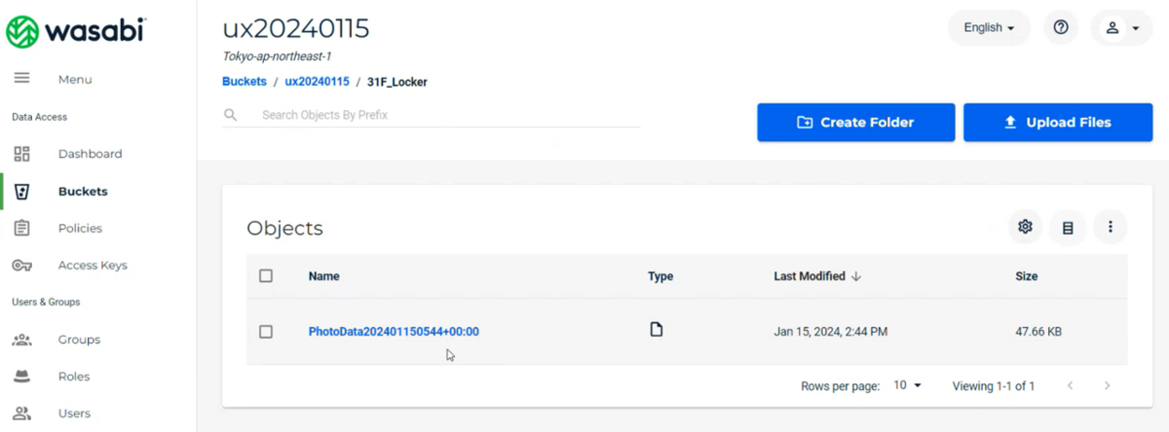The height and width of the screenshot is (432, 1169).
Task: Click the hamburger Menu icon
Action: tap(21, 79)
